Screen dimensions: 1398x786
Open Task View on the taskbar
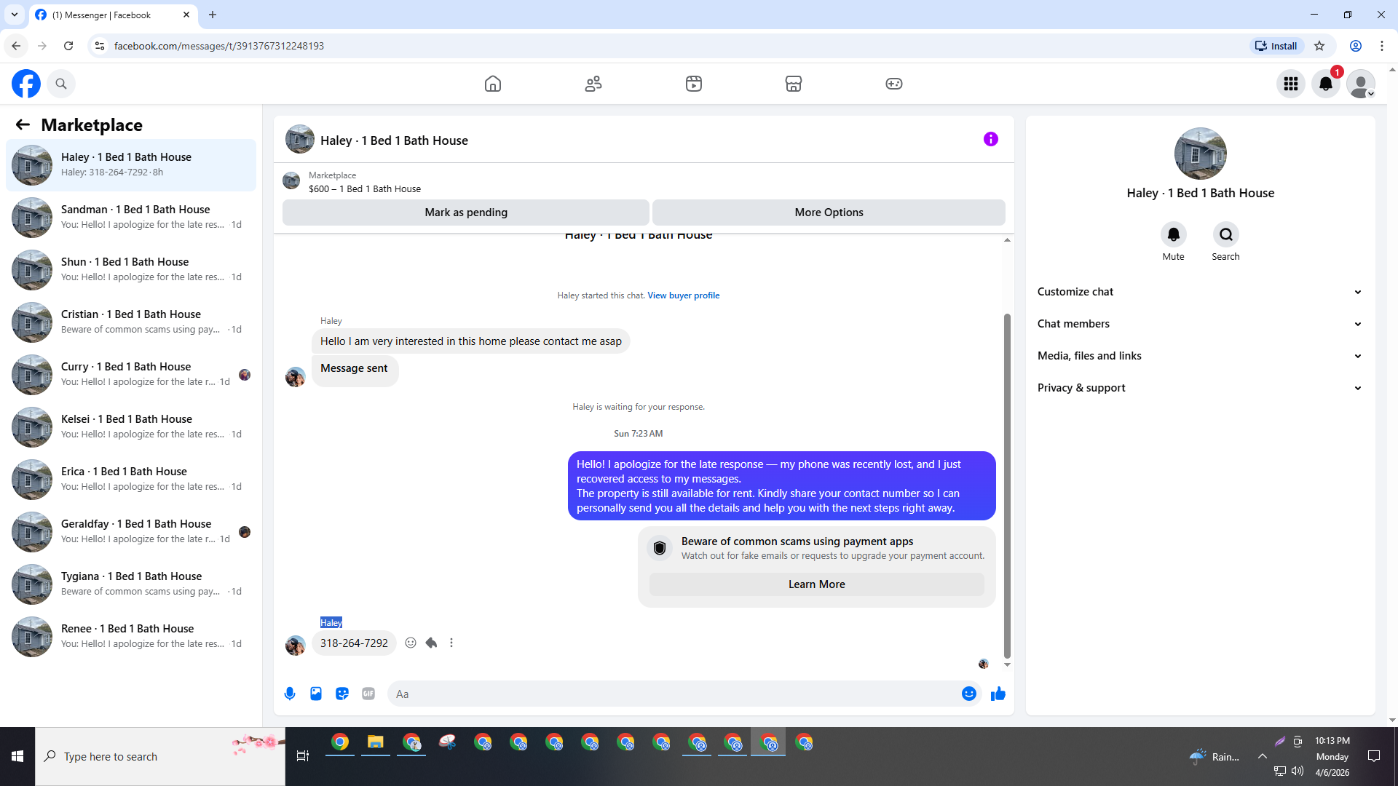(303, 757)
